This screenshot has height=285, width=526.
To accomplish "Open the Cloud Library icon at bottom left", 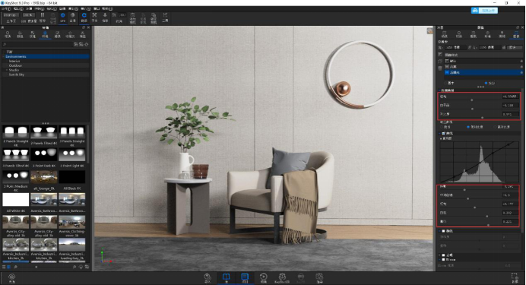I will pyautogui.click(x=11, y=278).
